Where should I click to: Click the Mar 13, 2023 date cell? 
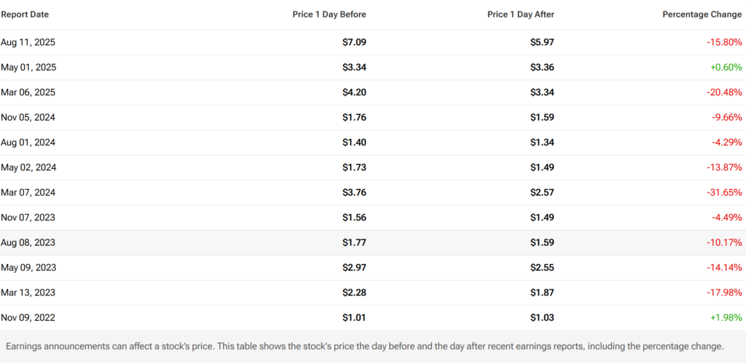tap(28, 292)
